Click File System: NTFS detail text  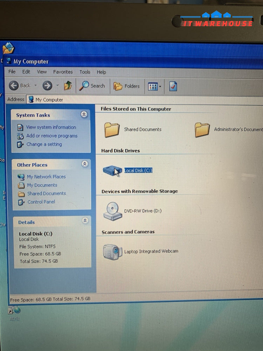pos(38,246)
